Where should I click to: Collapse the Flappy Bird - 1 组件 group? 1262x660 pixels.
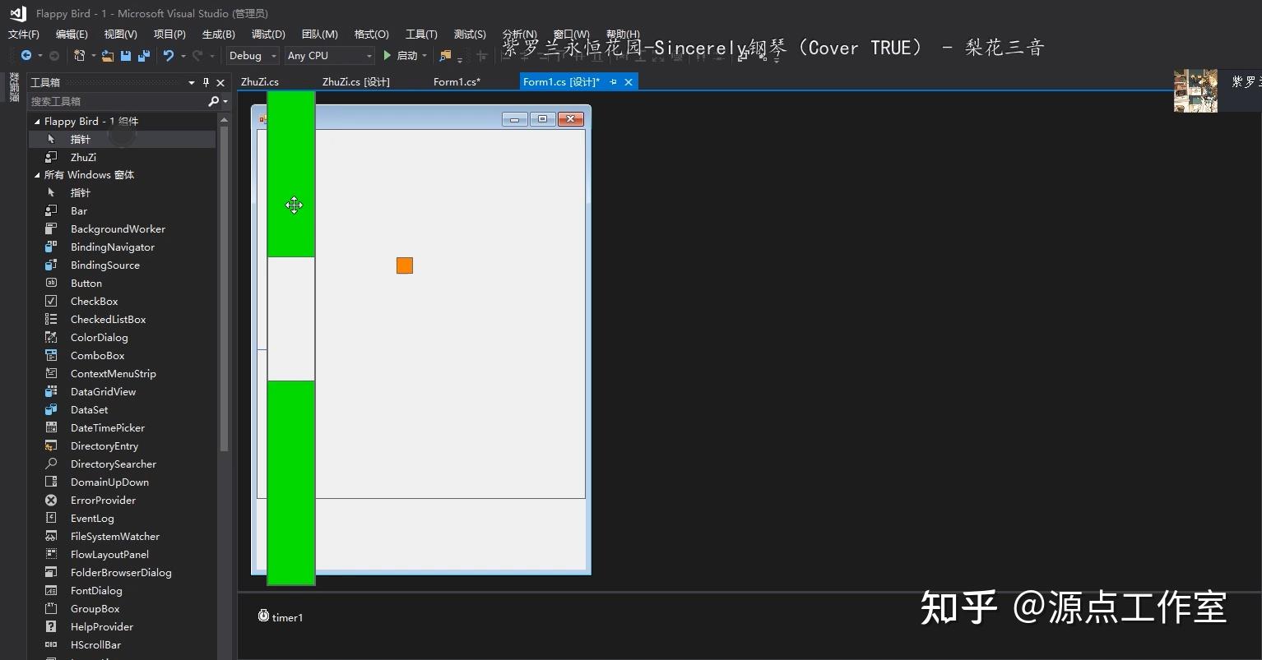(x=35, y=121)
